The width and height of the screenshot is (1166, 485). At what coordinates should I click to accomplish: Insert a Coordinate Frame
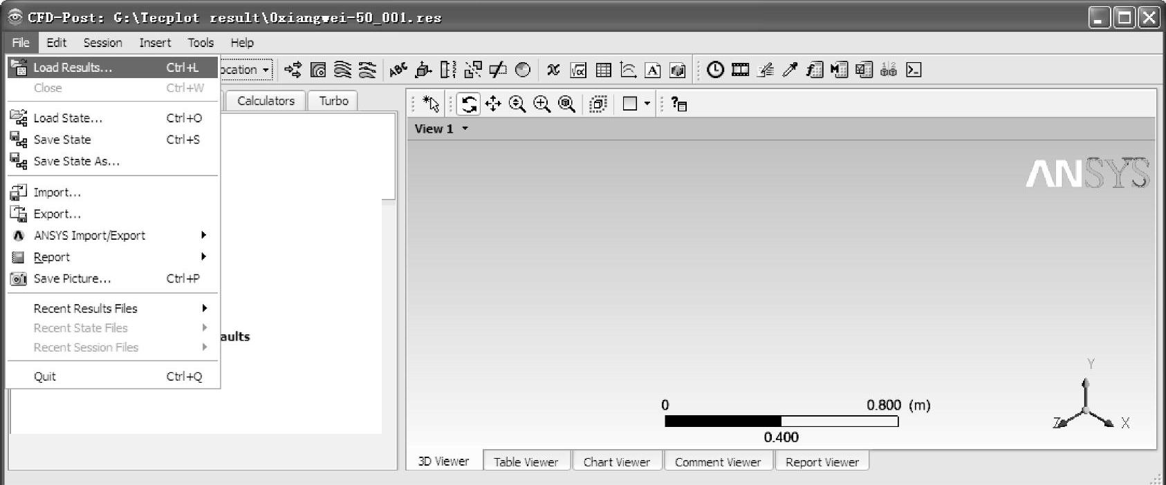[423, 70]
